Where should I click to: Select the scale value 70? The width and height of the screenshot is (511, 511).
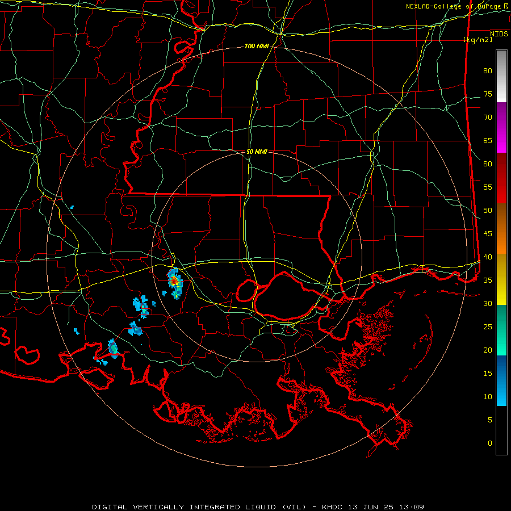click(488, 118)
